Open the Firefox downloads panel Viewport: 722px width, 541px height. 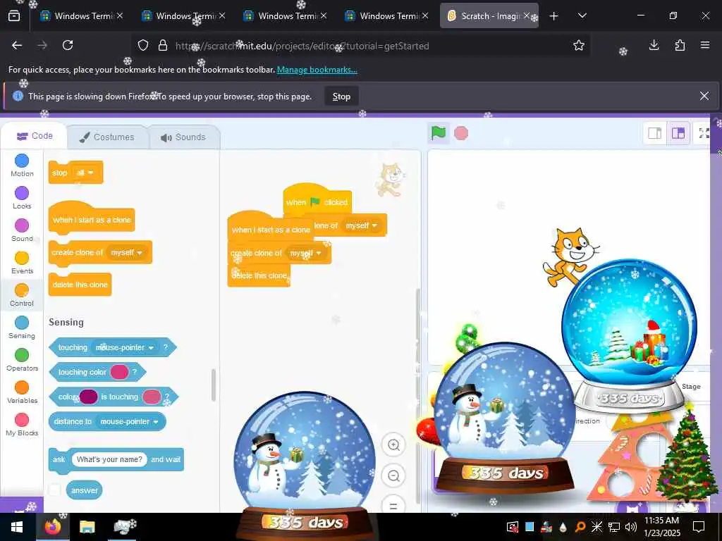[x=654, y=45]
